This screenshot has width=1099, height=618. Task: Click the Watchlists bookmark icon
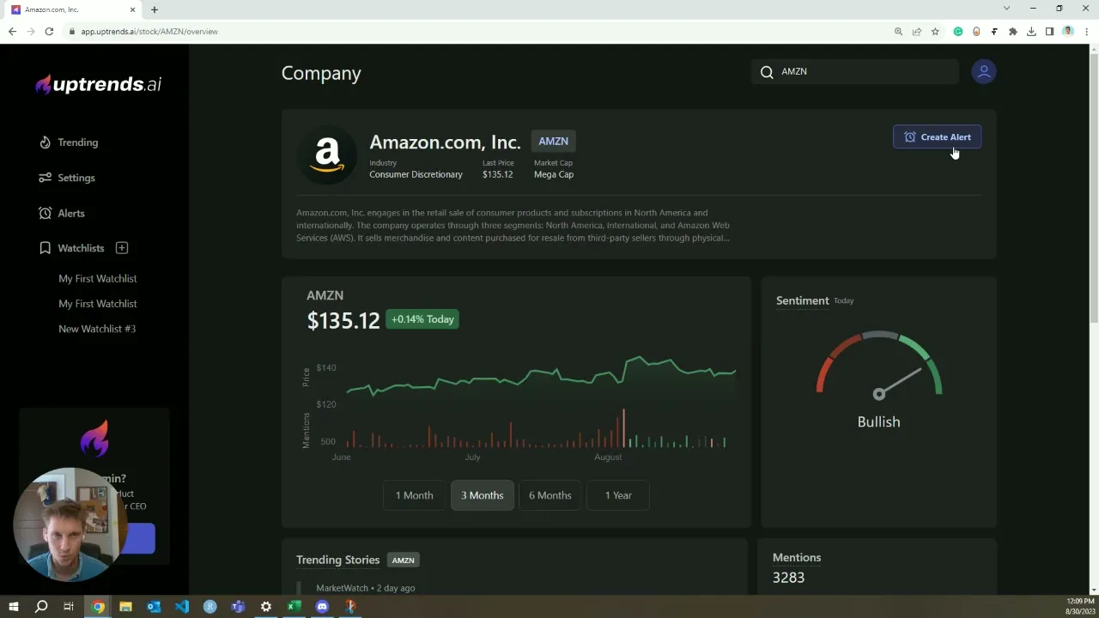pos(45,248)
